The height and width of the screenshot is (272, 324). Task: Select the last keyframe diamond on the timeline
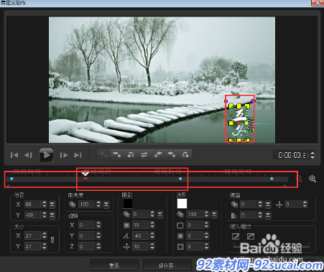(272, 179)
